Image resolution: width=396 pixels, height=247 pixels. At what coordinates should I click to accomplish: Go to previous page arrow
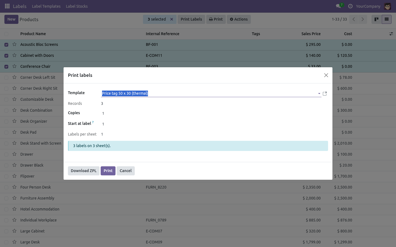tap(354, 19)
